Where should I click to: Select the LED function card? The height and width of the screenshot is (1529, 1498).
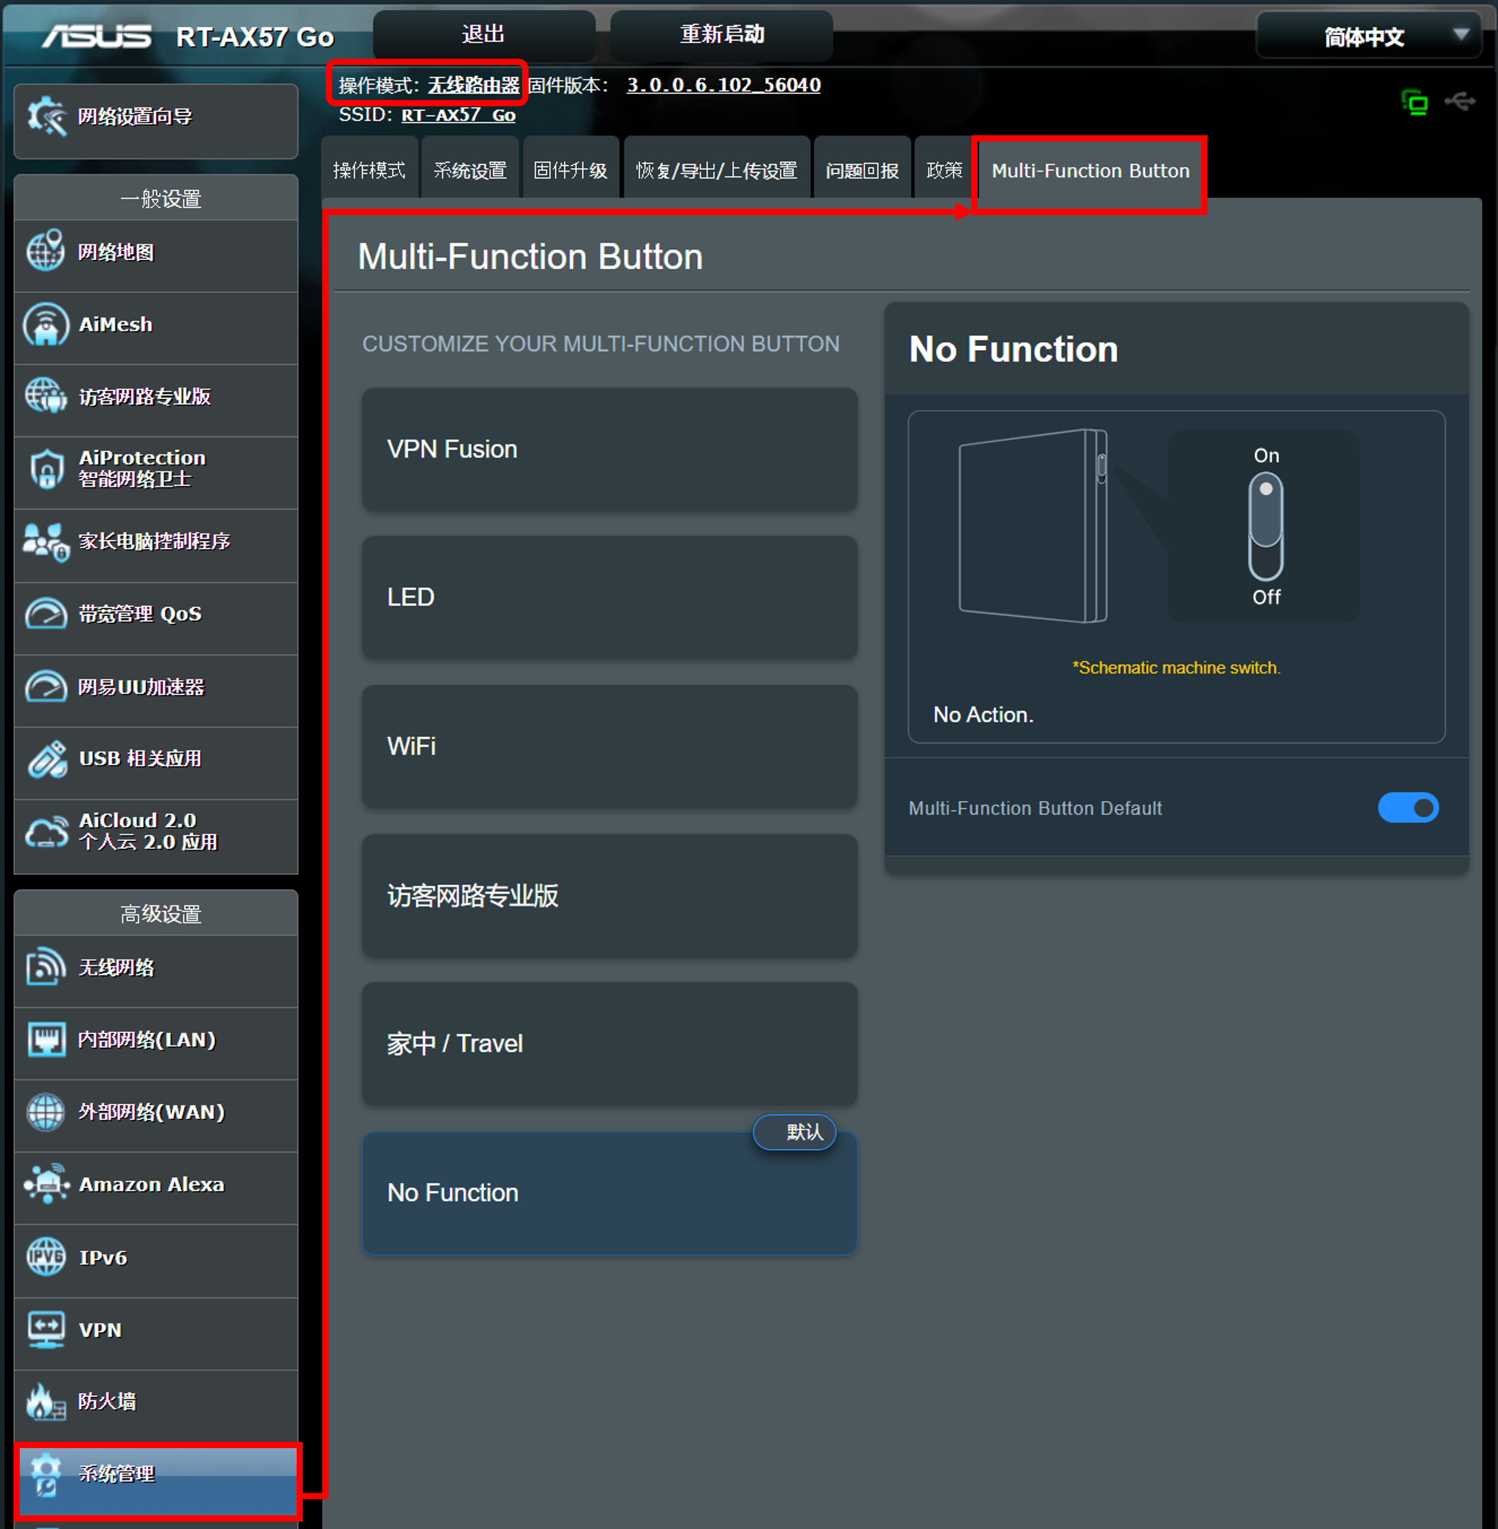pyautogui.click(x=609, y=597)
